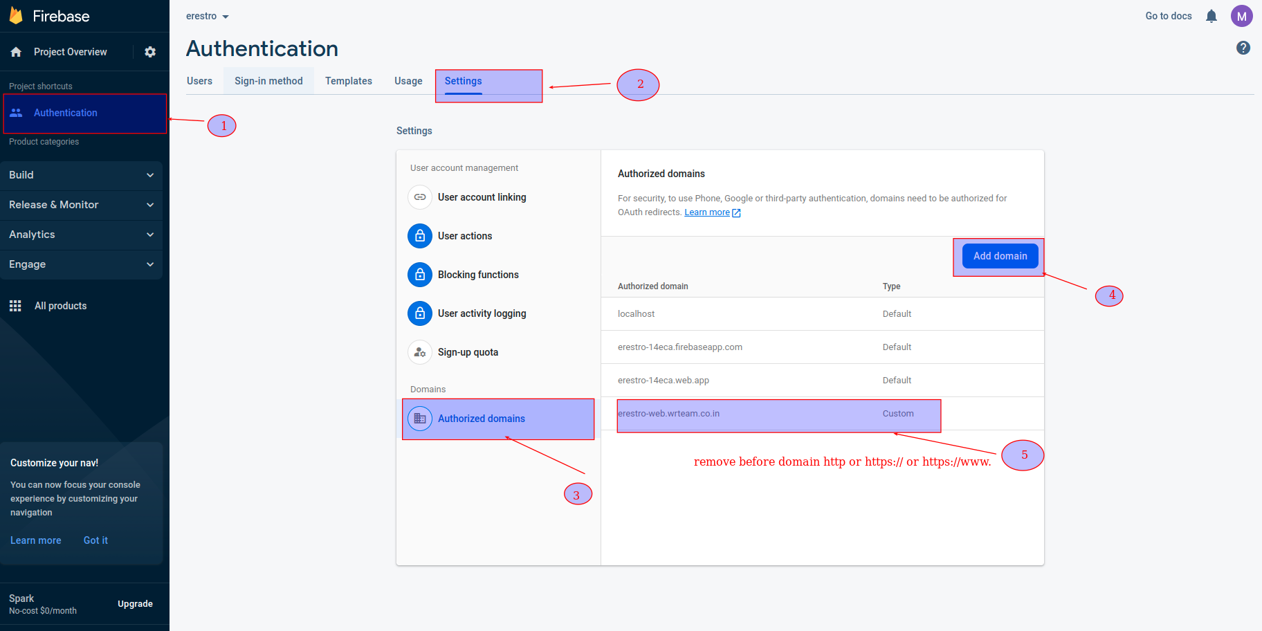The width and height of the screenshot is (1262, 631).
Task: Click the Blocking functions icon
Action: click(420, 274)
